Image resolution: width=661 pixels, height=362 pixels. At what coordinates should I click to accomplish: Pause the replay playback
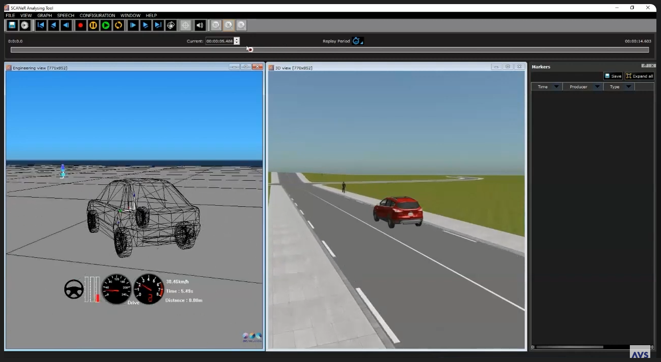point(93,25)
